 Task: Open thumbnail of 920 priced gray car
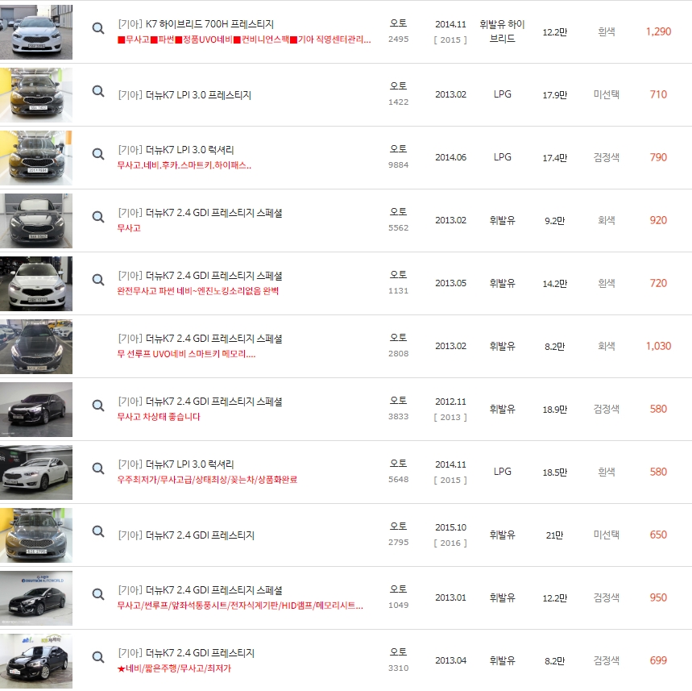pos(36,220)
